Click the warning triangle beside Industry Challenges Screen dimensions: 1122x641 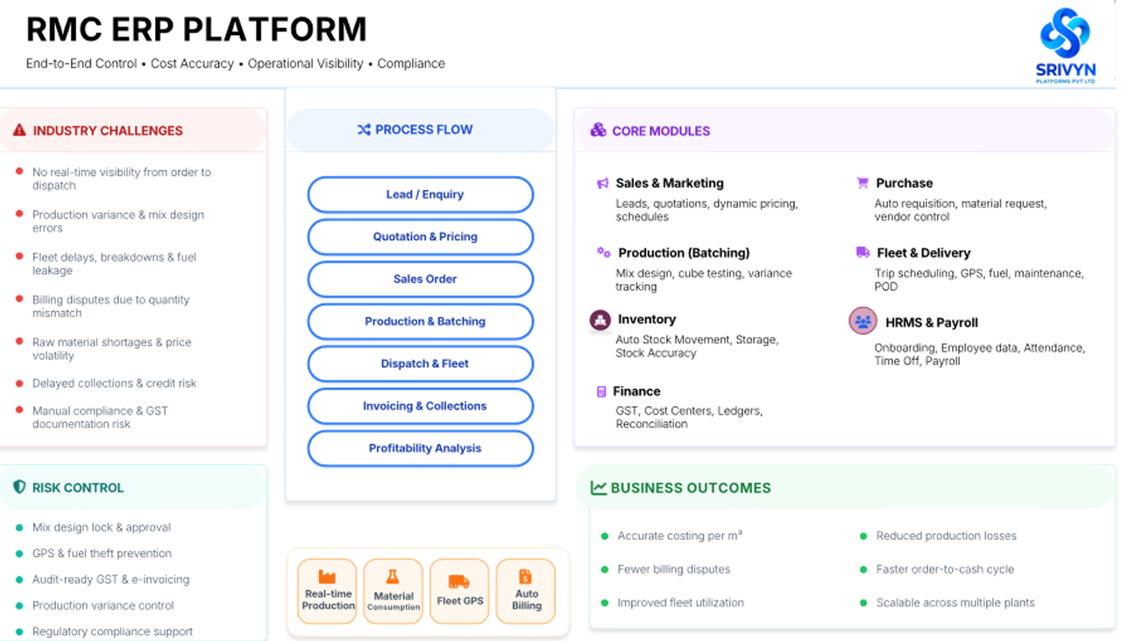pos(19,130)
